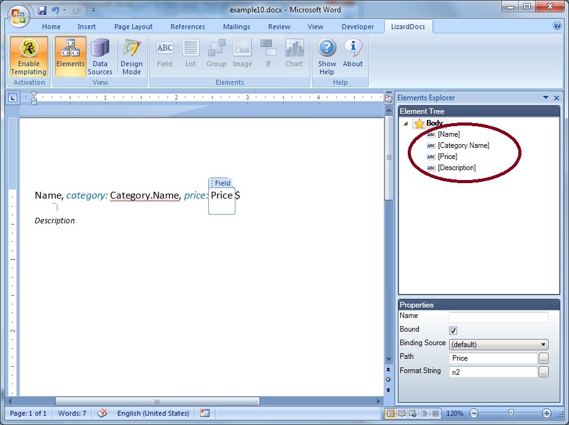569x425 pixels.
Task: Insert a List element
Action: pyautogui.click(x=190, y=54)
